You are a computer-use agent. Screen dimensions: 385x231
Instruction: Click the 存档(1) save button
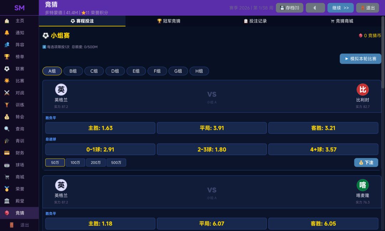point(289,8)
